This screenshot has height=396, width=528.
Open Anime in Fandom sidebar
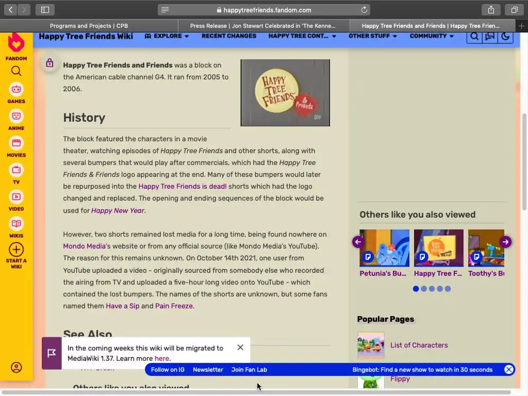point(16,120)
